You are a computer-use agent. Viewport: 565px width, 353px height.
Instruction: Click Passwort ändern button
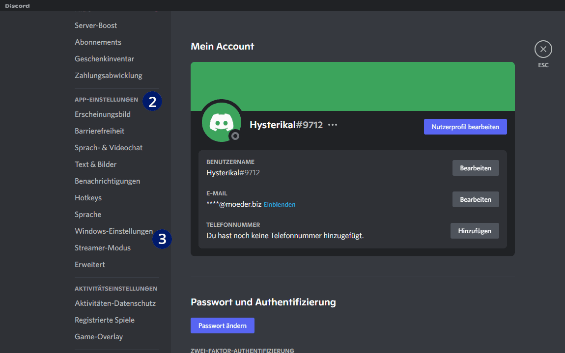click(x=223, y=326)
